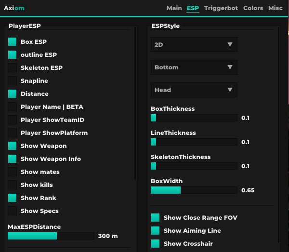Open the Head target dropdown

tap(194, 90)
